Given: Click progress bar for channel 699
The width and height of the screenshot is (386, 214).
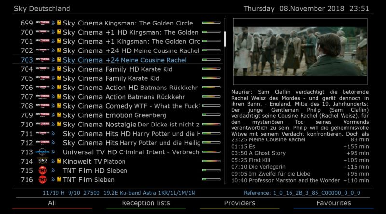Looking at the screenshot, I should [x=211, y=23].
